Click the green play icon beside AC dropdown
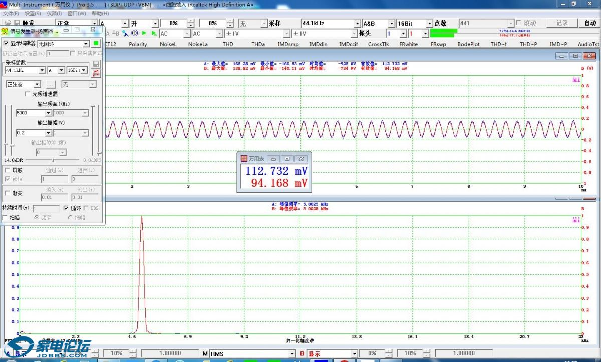This screenshot has width=601, height=362. pos(154,33)
